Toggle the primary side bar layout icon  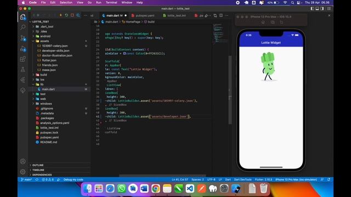pos(312,9)
